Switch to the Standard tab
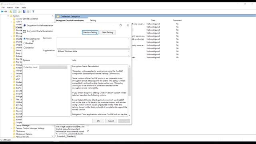The height and width of the screenshot is (144, 256). 71,136
